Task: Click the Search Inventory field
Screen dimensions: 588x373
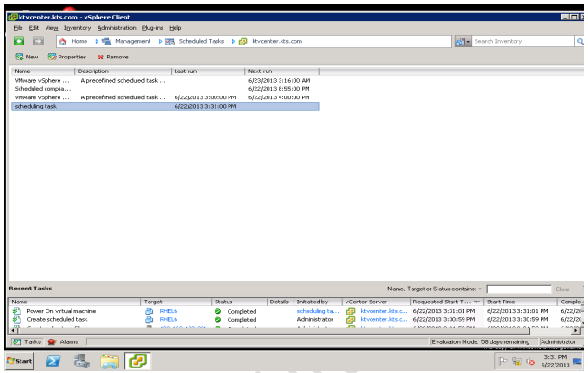Action: (x=523, y=41)
